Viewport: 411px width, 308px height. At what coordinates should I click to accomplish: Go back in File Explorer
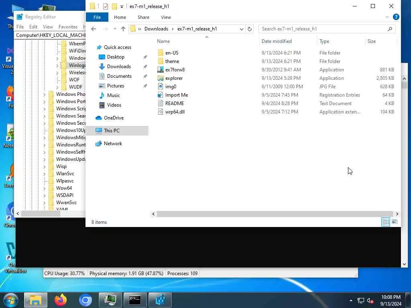pyautogui.click(x=94, y=29)
